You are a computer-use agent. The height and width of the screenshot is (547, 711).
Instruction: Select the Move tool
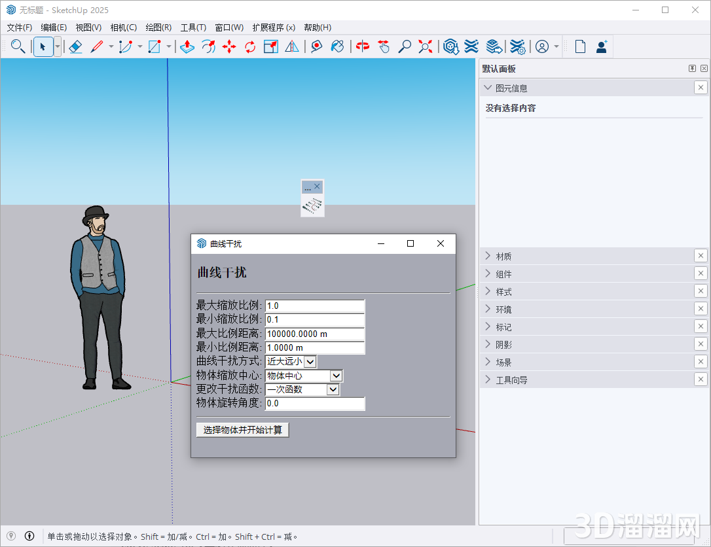pos(229,46)
